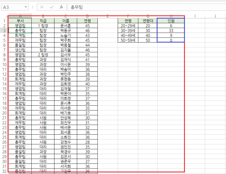226x174 pixels.
Task: Click 인원 cell with value 9
Action: (x=171, y=35)
